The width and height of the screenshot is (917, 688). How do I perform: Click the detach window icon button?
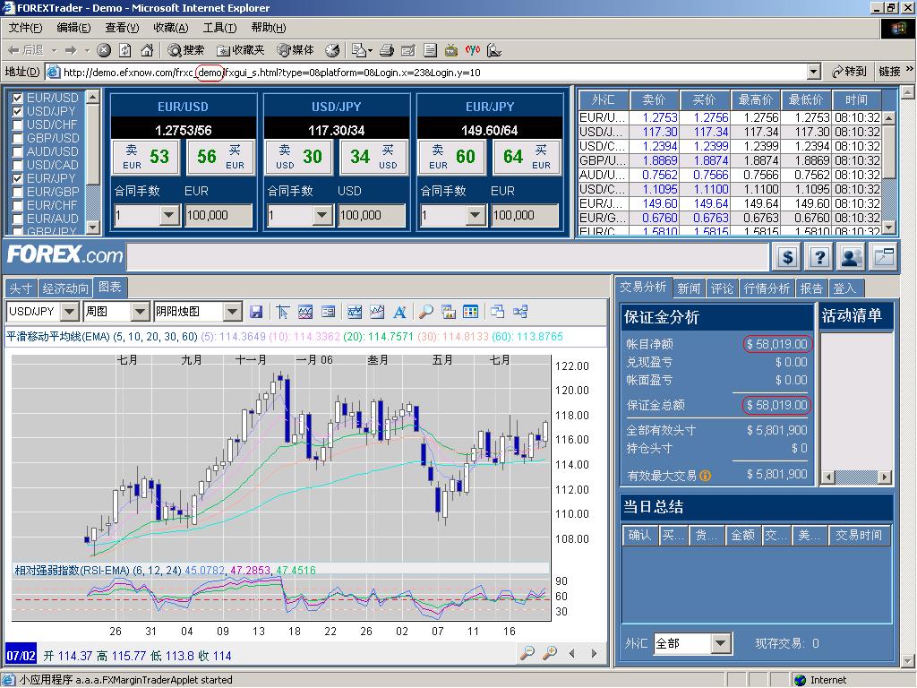884,257
